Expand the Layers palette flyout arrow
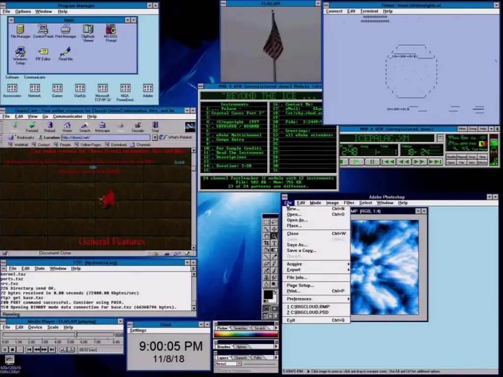This screenshot has height=377, width=503. coord(276,357)
